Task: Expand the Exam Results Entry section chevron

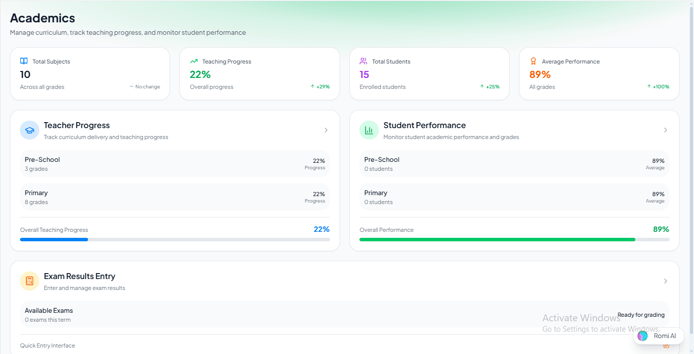Action: (x=666, y=281)
